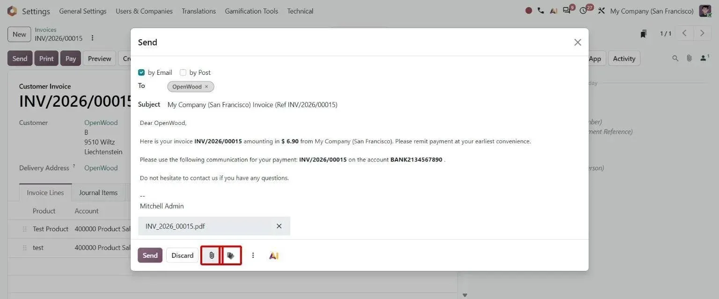
Task: Open the debug tools wrench icon
Action: (x=602, y=11)
